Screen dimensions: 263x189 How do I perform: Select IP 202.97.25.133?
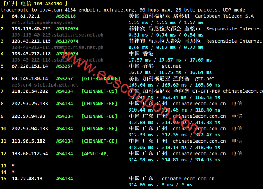pos(30,104)
